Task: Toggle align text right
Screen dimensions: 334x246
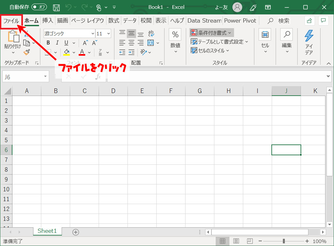Action: coord(141,43)
